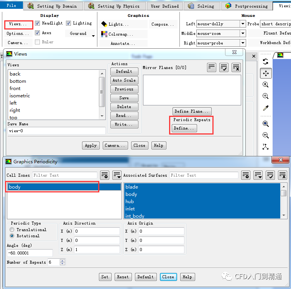
Task: Select body in Cell Zones list
Action: tap(64, 187)
